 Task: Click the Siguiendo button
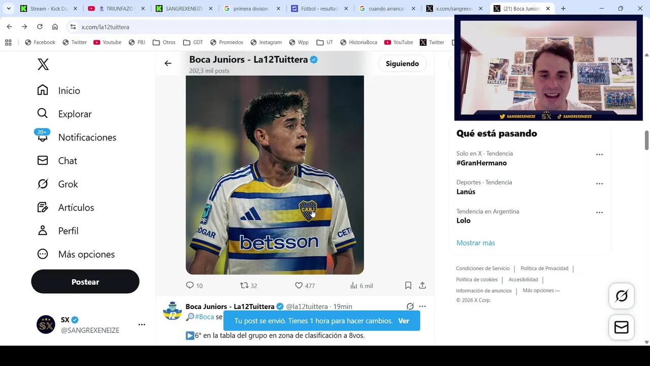point(402,64)
